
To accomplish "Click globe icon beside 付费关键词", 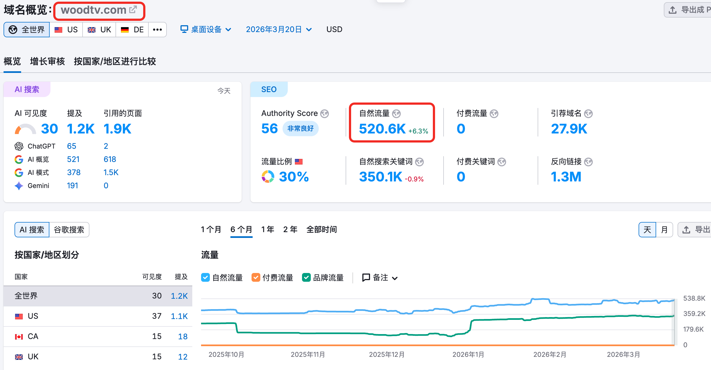I will tap(501, 162).
